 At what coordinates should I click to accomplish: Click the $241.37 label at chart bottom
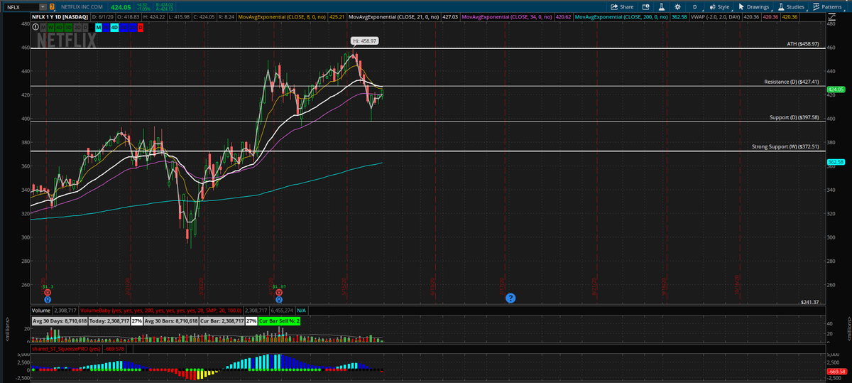pos(809,302)
